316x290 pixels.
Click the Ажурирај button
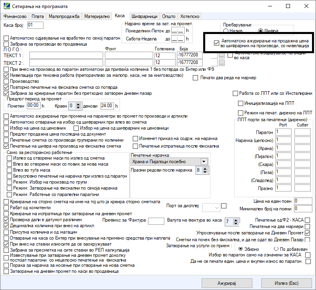pyautogui.click(x=227, y=283)
